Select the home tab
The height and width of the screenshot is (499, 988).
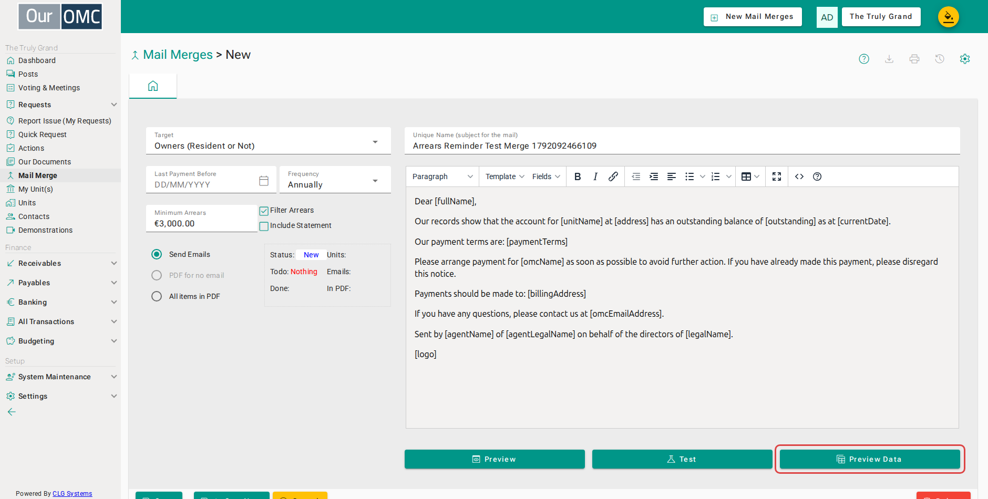click(x=153, y=86)
